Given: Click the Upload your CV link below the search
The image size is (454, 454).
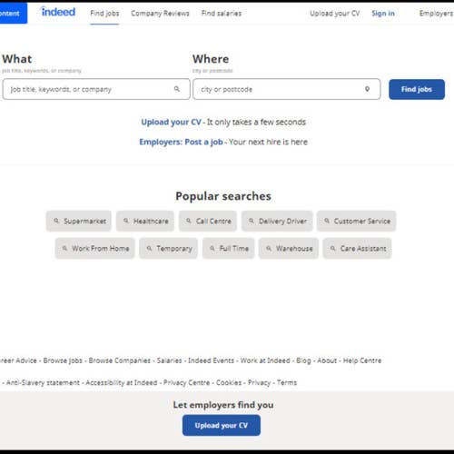Looking at the screenshot, I should pyautogui.click(x=171, y=122).
